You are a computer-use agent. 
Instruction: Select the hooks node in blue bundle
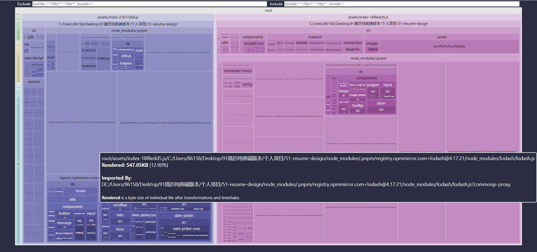click(x=81, y=191)
